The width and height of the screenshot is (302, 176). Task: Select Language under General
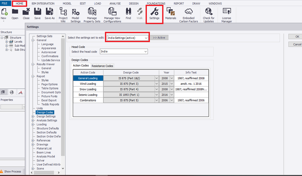(x=48, y=44)
